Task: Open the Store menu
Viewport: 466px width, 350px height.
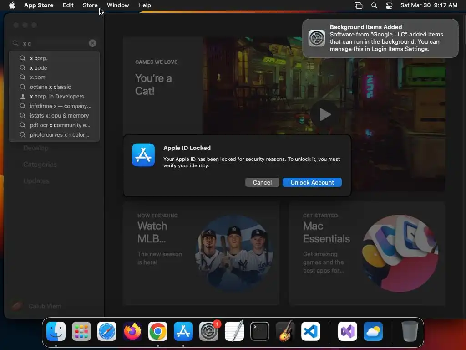Action: point(90,5)
